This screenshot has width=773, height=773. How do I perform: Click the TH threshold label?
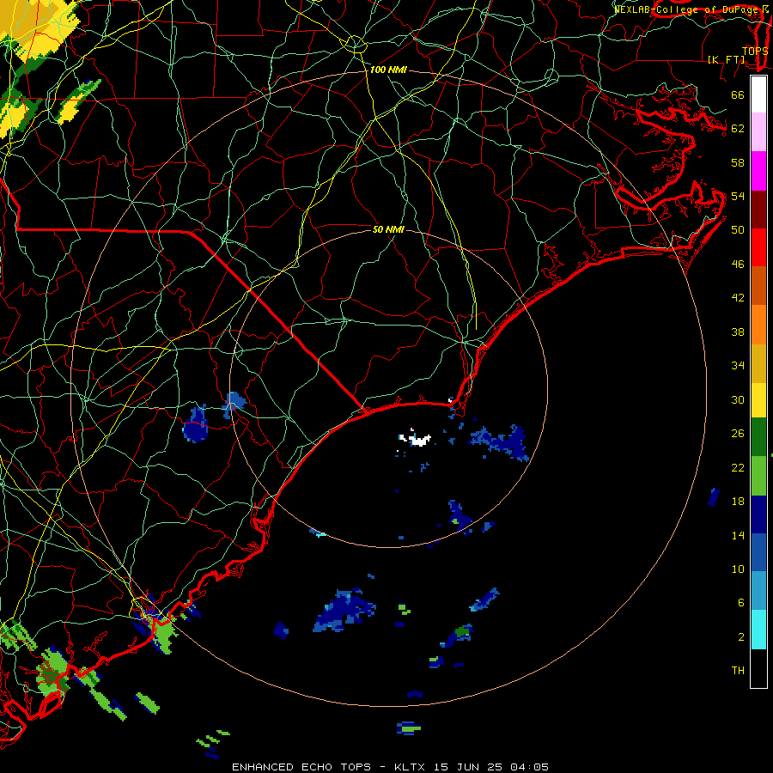point(738,671)
